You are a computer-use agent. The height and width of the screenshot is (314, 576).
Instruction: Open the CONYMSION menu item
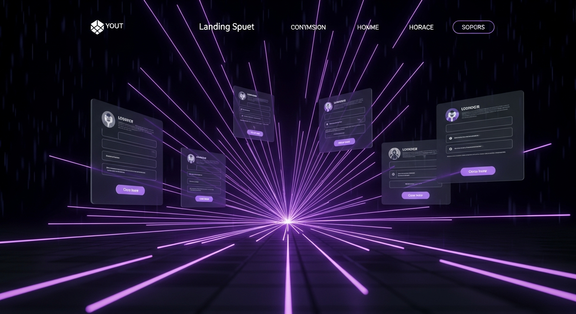click(x=308, y=27)
